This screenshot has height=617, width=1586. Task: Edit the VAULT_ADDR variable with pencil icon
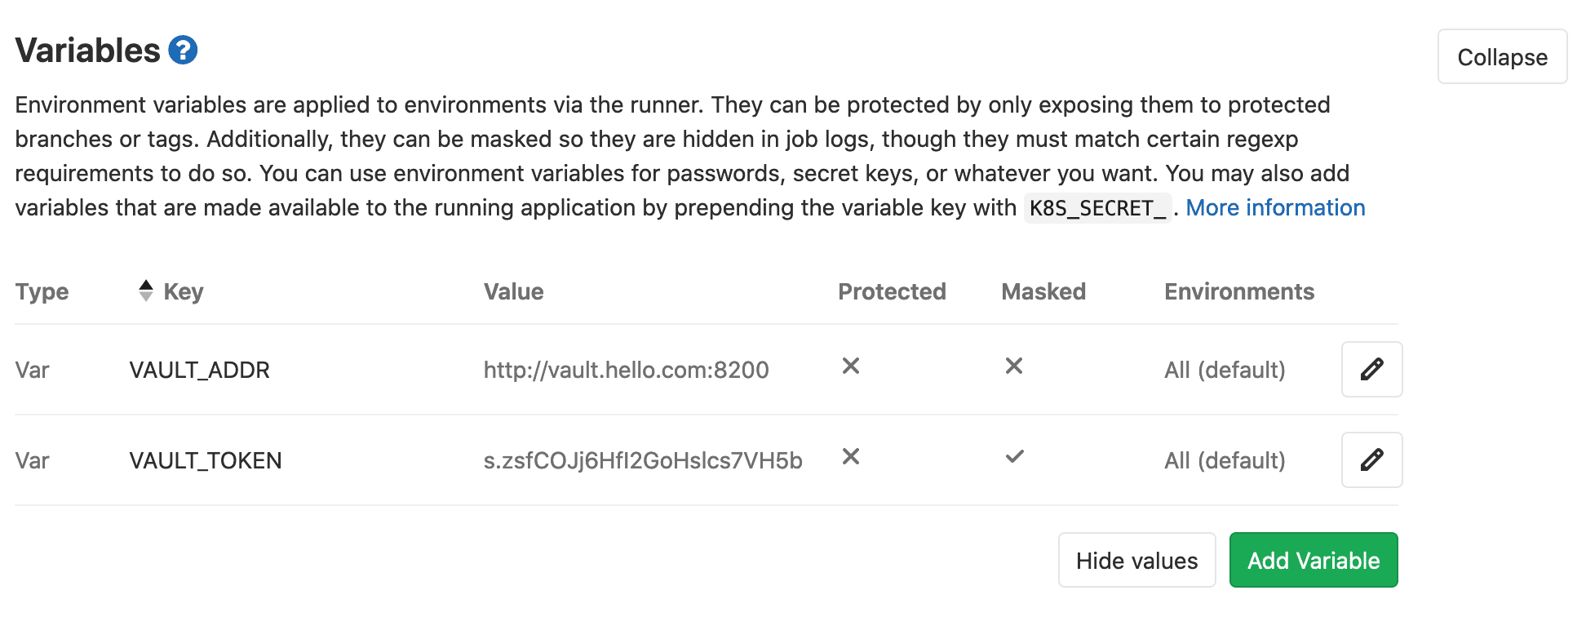(1371, 370)
